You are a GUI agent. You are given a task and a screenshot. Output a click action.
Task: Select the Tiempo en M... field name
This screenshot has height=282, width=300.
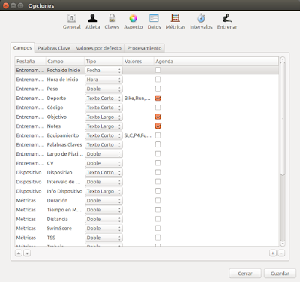(x=64, y=210)
